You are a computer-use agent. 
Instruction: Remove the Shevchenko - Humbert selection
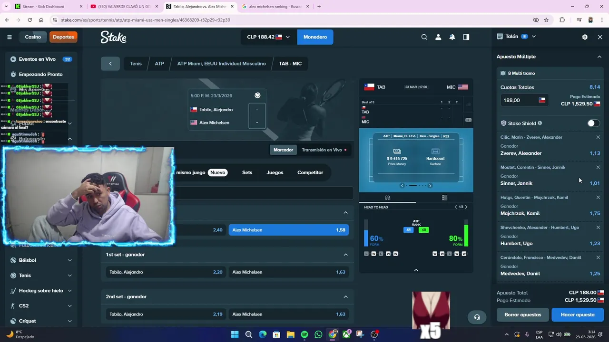coord(598,228)
